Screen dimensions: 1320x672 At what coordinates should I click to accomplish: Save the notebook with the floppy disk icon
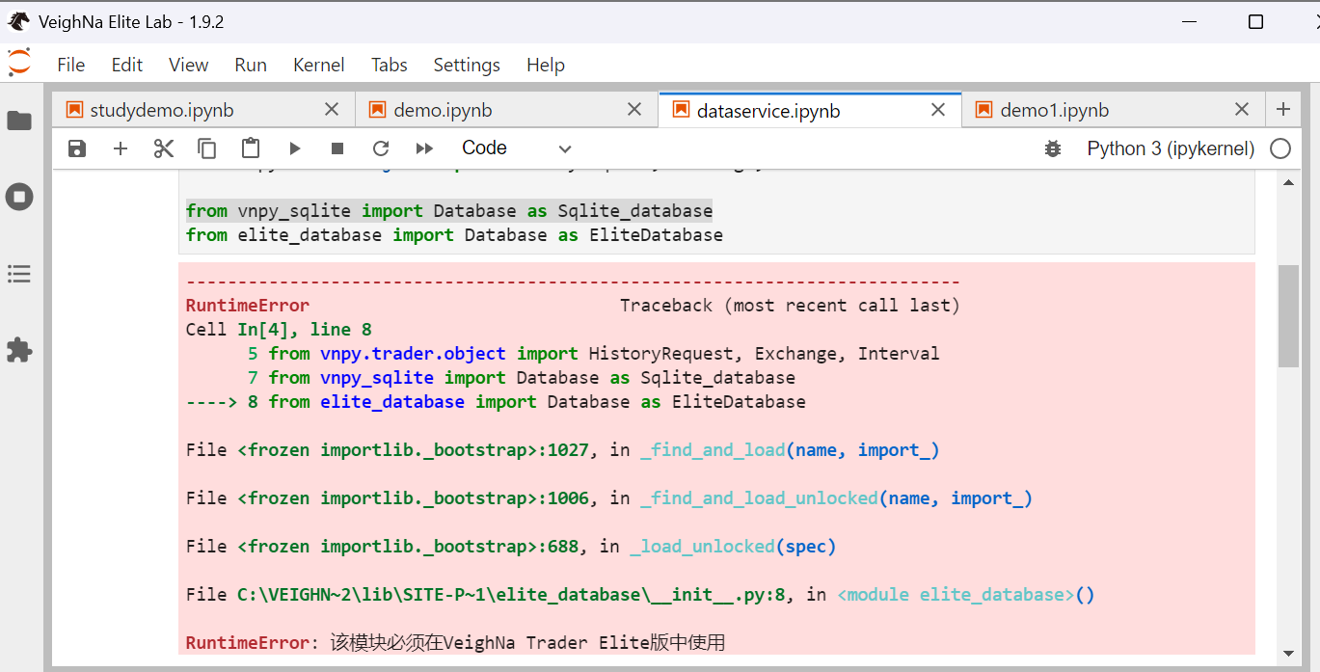point(77,148)
